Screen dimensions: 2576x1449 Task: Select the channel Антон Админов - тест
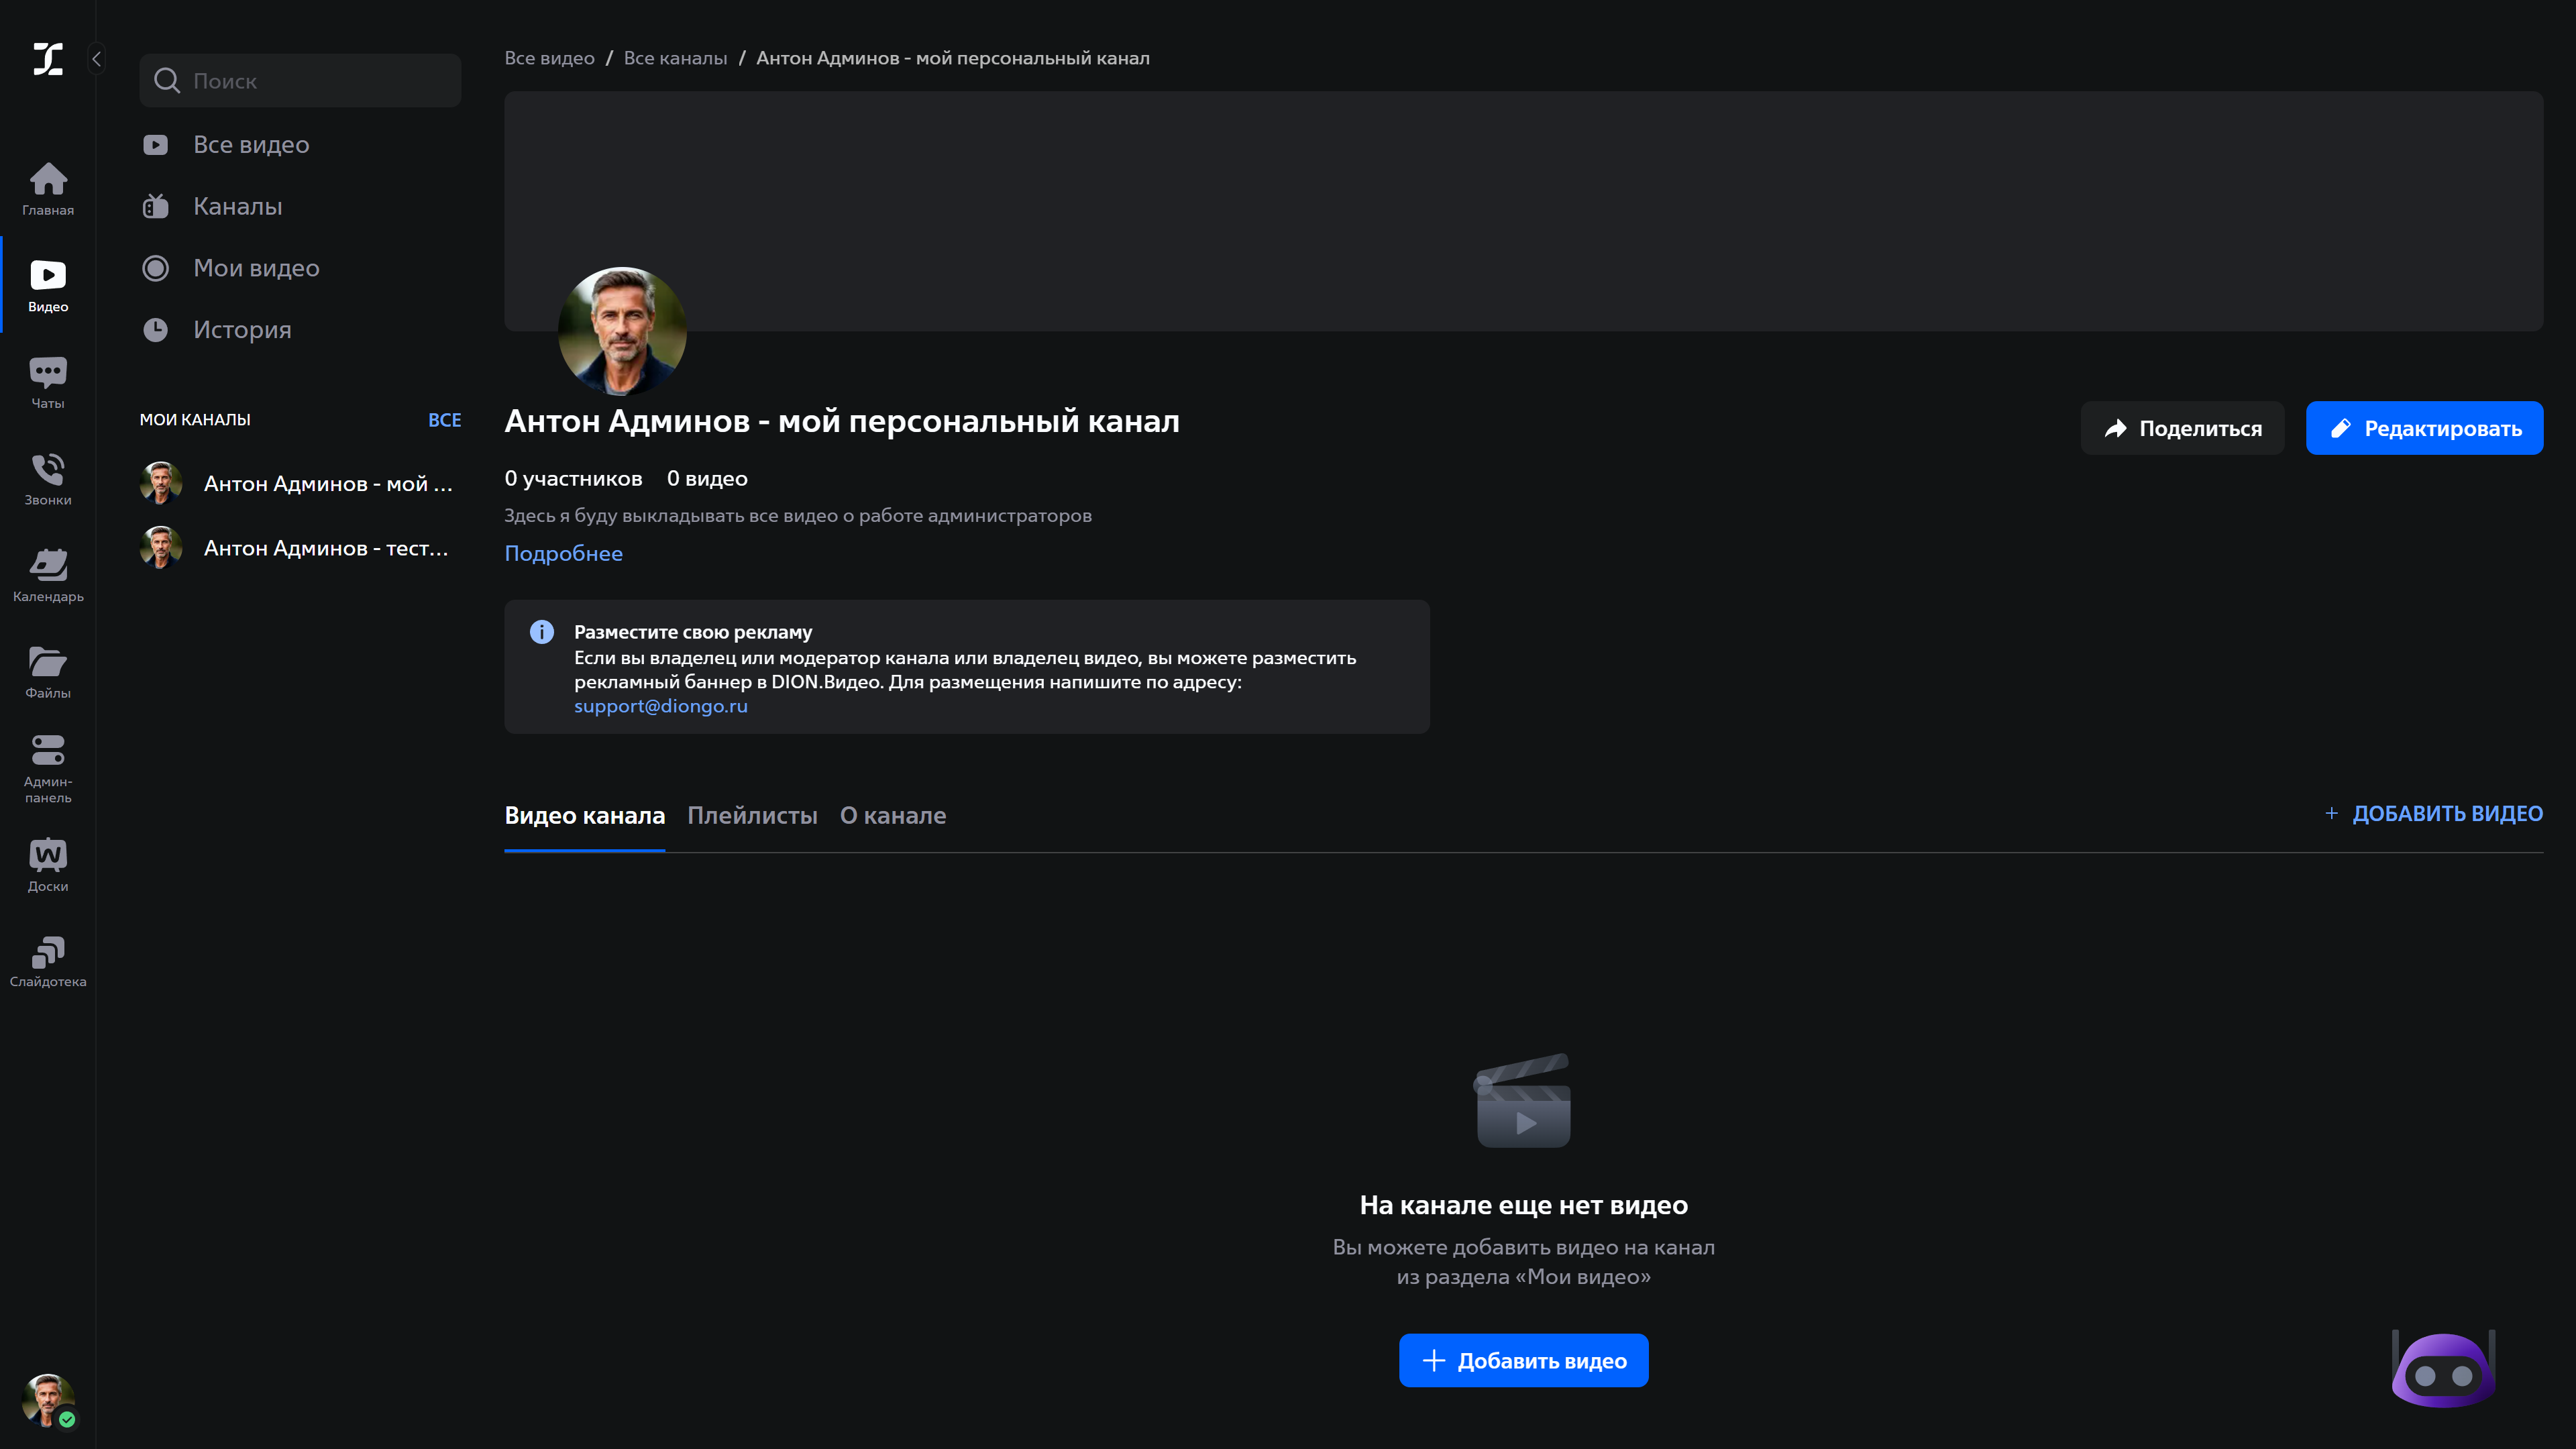(x=300, y=548)
